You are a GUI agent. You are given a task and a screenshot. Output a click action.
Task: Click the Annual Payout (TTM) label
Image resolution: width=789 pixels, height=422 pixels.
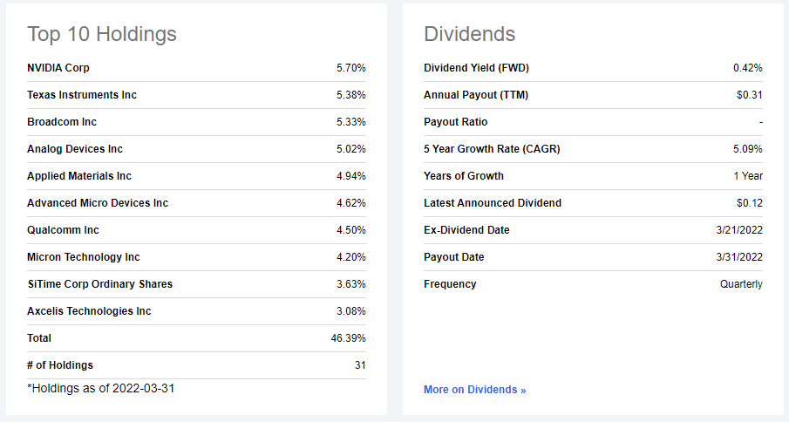tap(476, 94)
